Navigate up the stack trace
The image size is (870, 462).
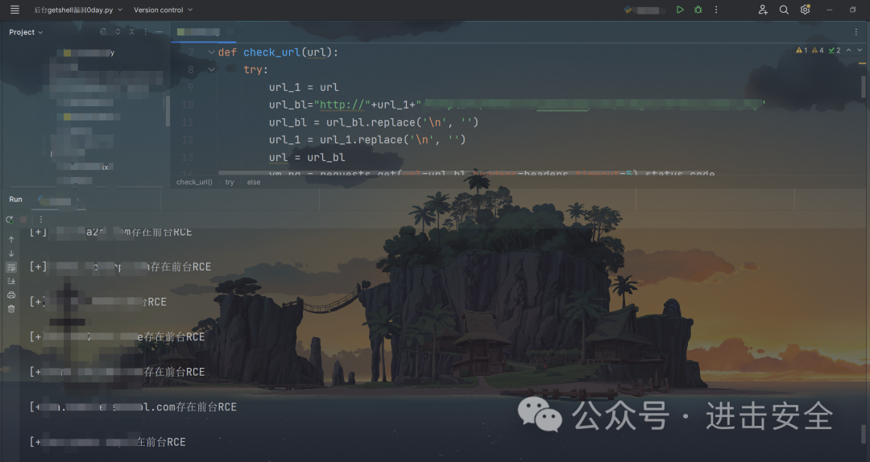[x=11, y=240]
